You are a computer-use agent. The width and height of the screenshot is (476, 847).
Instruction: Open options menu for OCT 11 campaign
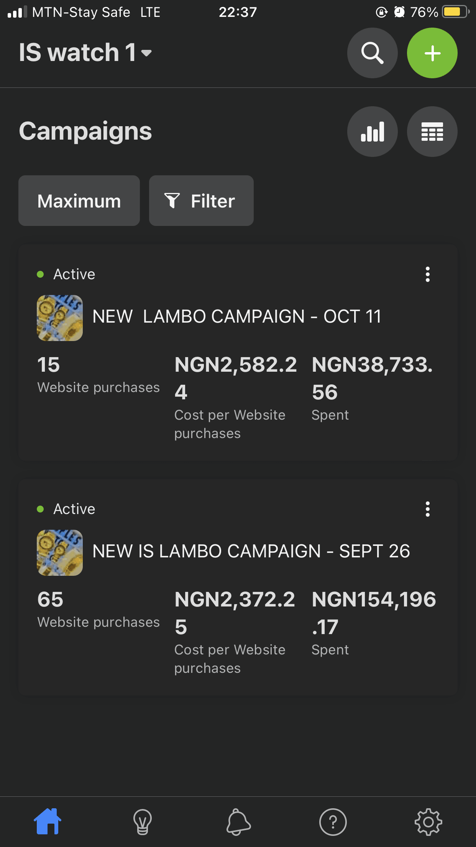[x=428, y=274]
